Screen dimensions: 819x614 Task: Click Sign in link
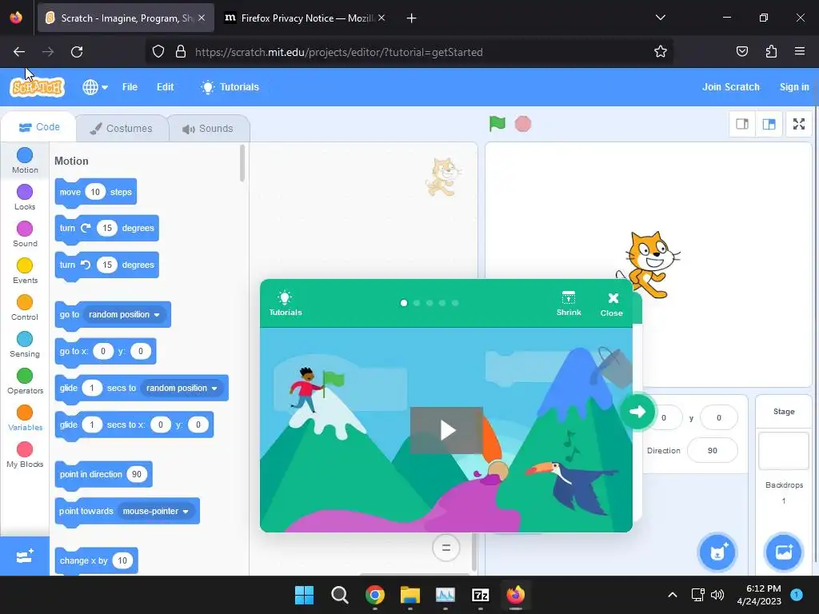click(794, 86)
